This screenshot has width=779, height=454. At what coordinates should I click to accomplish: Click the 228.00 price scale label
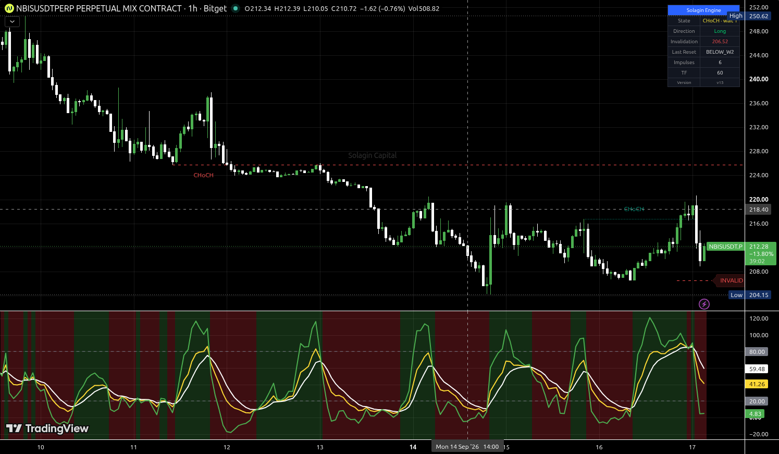point(759,151)
